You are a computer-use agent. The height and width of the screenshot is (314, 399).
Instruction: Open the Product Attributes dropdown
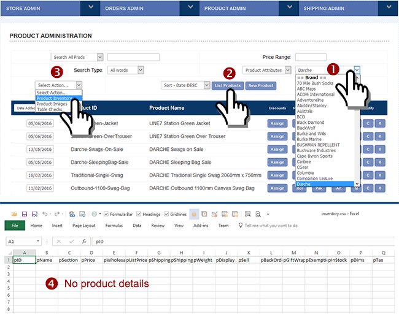coord(266,71)
